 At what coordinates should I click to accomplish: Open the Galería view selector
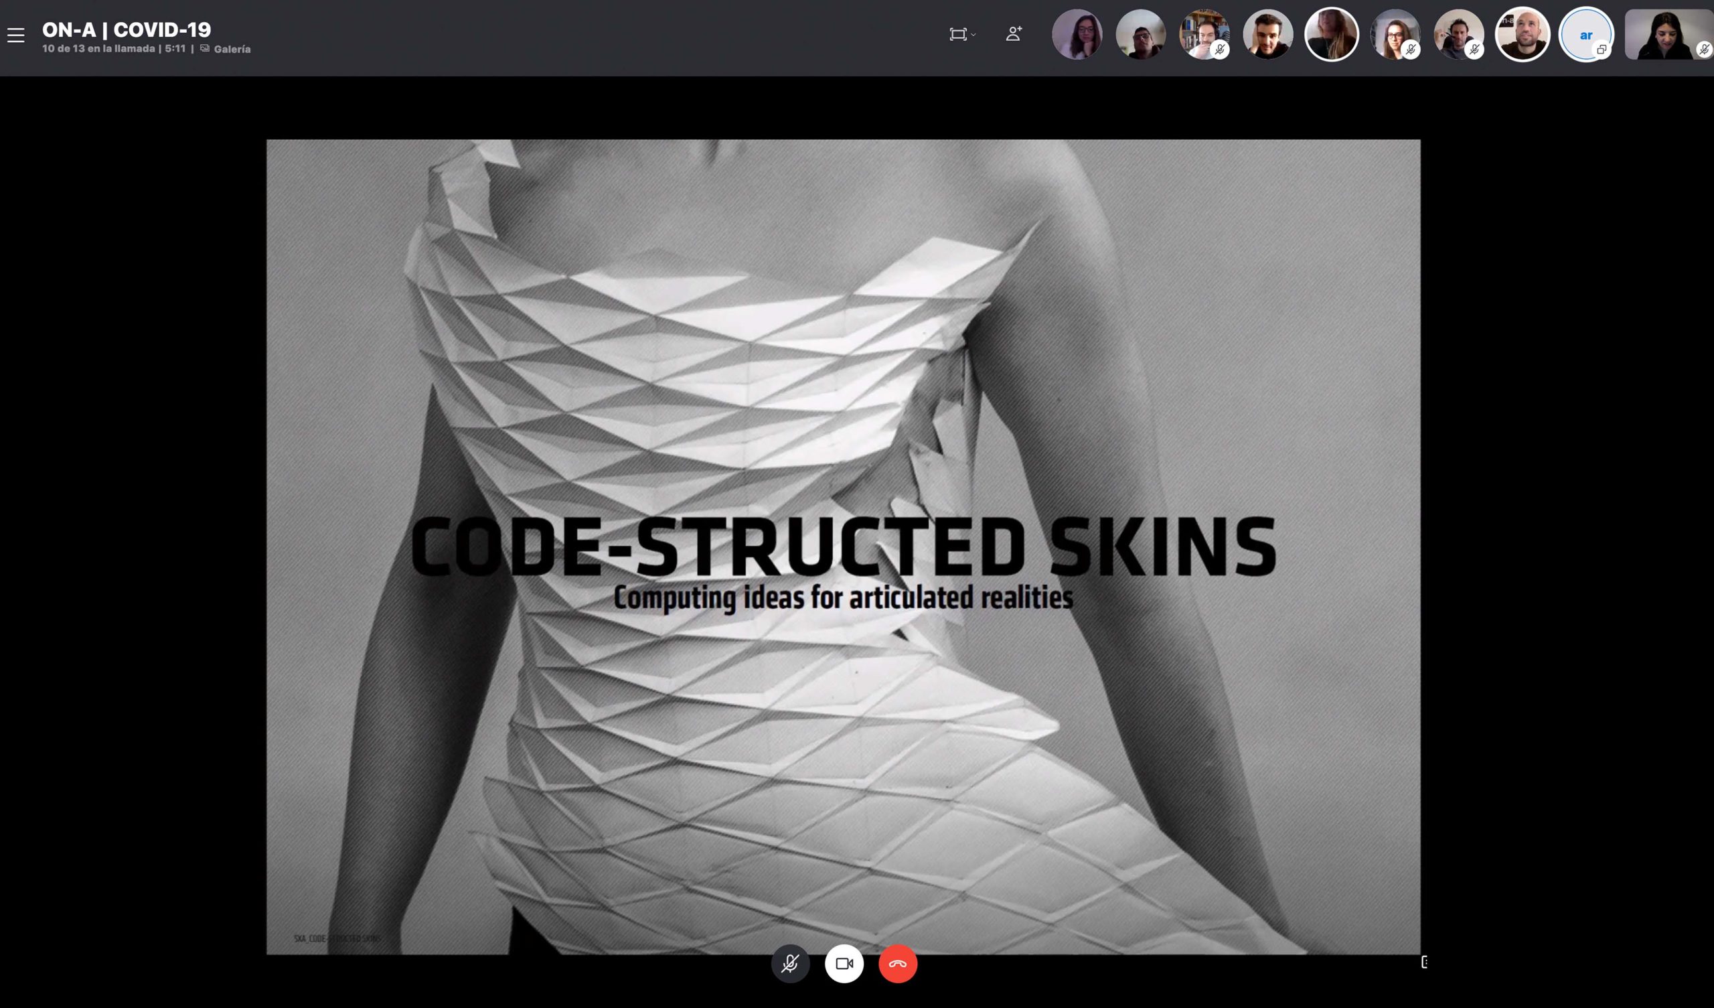tap(232, 49)
